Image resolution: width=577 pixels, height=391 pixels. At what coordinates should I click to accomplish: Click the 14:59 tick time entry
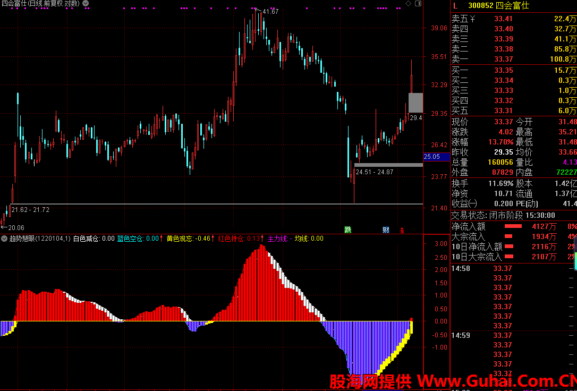pos(460,335)
